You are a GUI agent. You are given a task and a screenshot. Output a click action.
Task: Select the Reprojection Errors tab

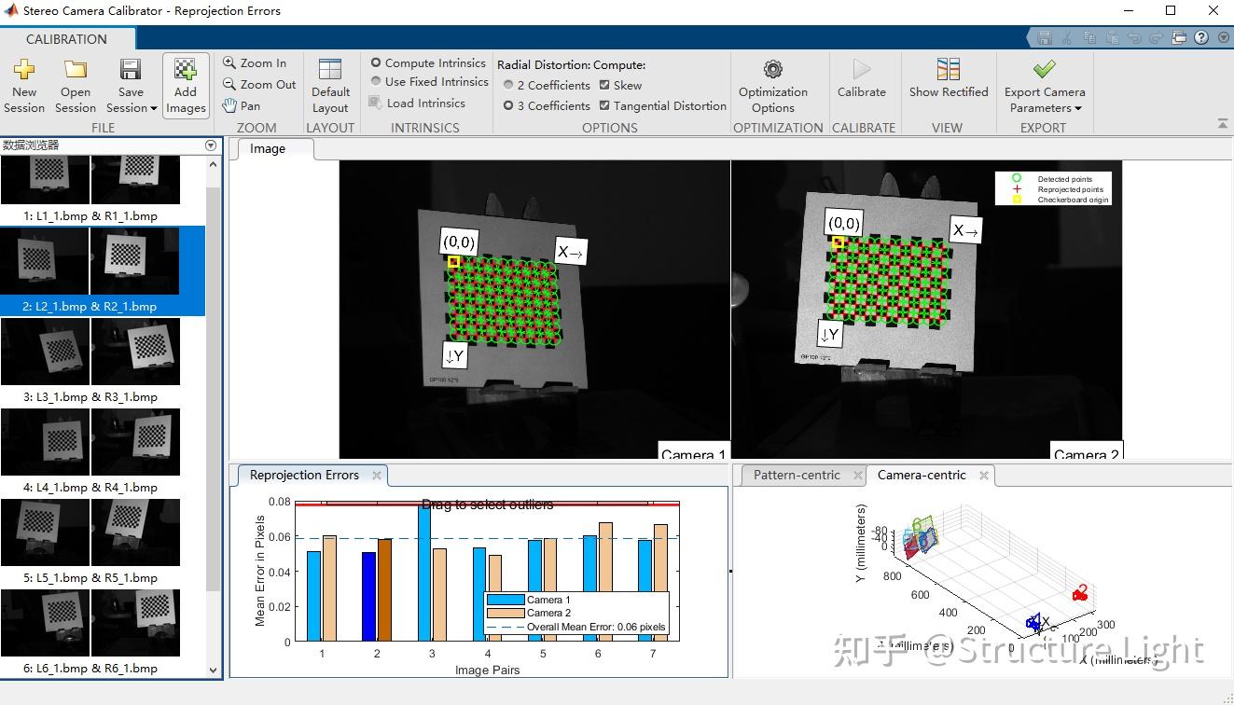(304, 475)
